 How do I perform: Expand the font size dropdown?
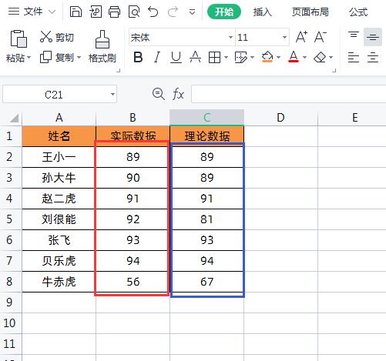[284, 37]
